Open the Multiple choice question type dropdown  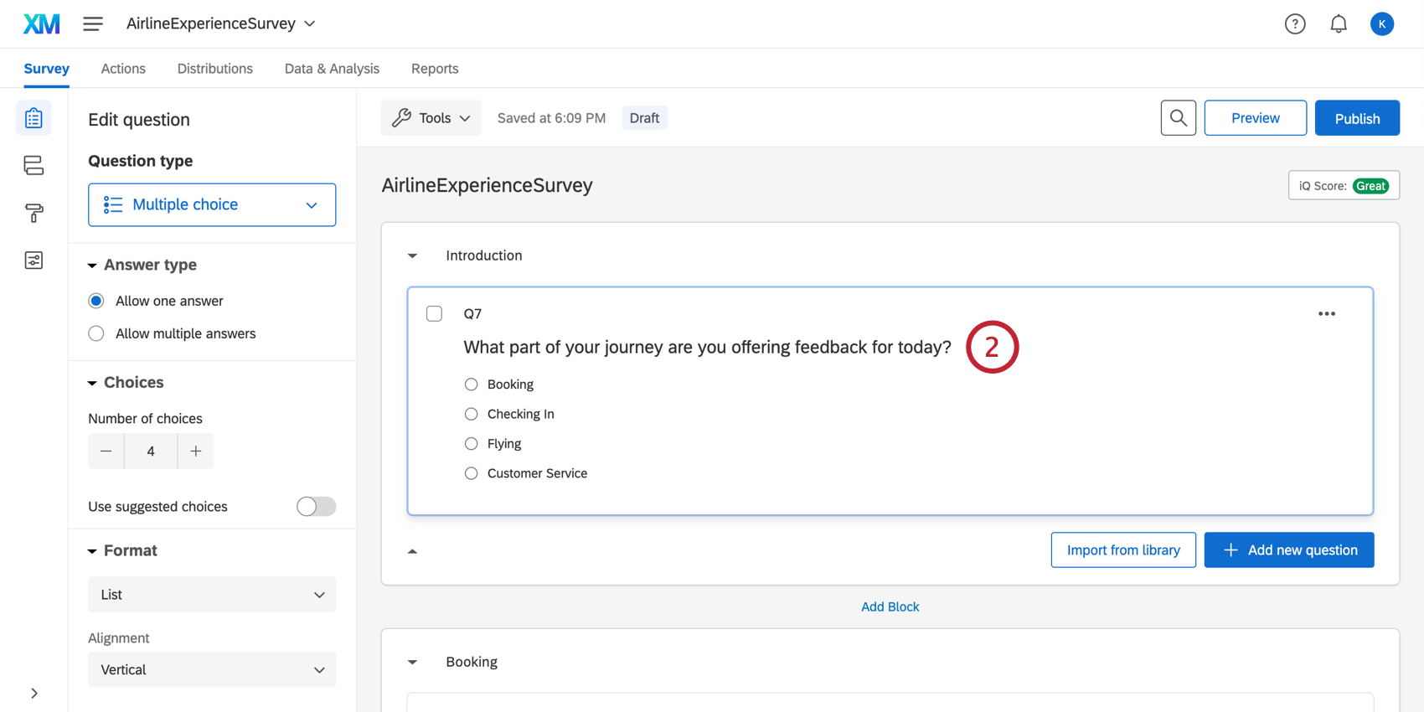pyautogui.click(x=212, y=204)
